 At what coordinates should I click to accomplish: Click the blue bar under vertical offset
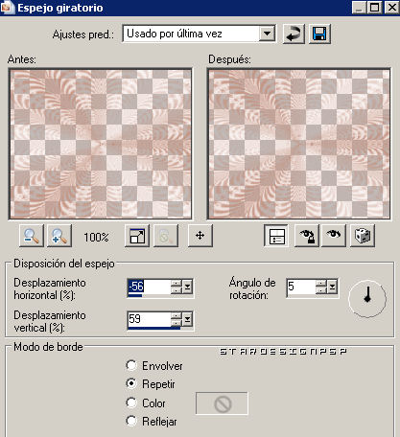[x=153, y=328]
